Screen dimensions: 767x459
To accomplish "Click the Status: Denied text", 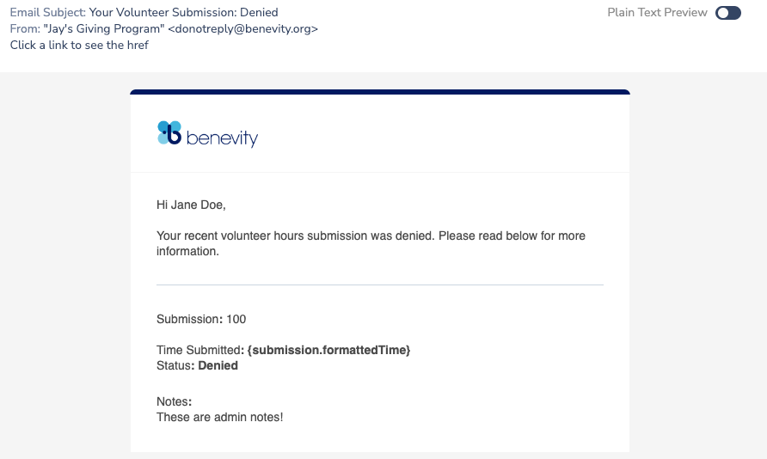I will [x=197, y=365].
